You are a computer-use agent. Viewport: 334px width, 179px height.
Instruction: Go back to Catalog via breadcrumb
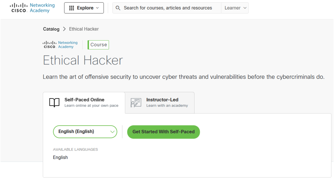pyautogui.click(x=51, y=29)
